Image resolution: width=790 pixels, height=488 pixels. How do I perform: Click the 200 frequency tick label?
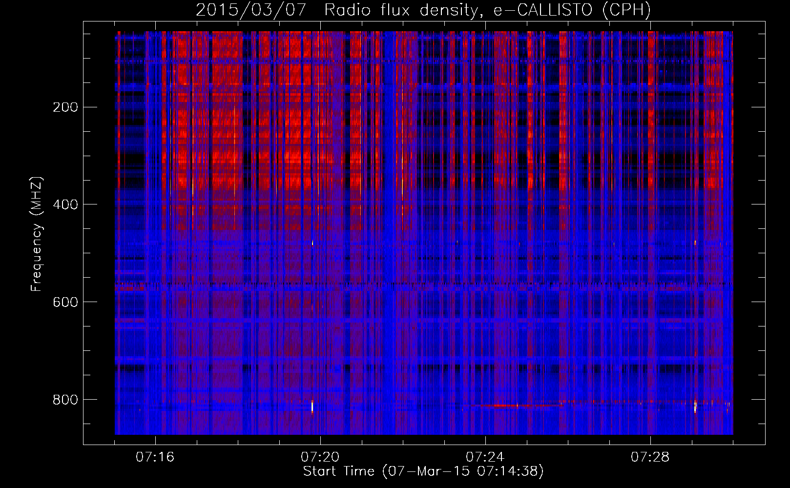click(x=65, y=107)
